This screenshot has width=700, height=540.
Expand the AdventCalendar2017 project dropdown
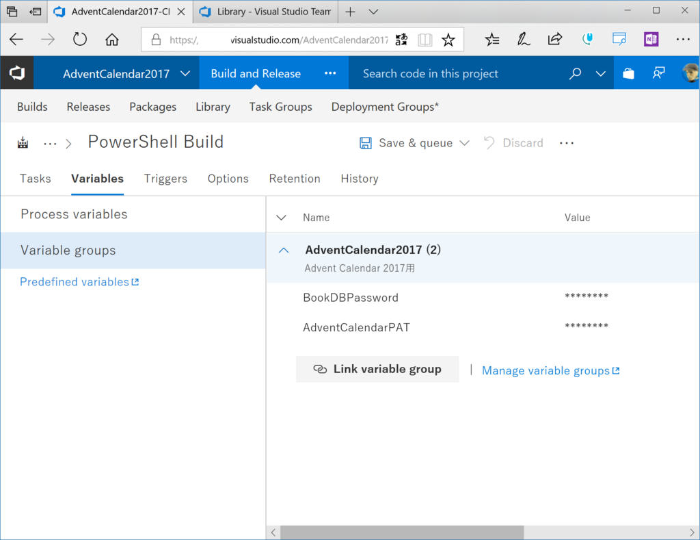[185, 73]
